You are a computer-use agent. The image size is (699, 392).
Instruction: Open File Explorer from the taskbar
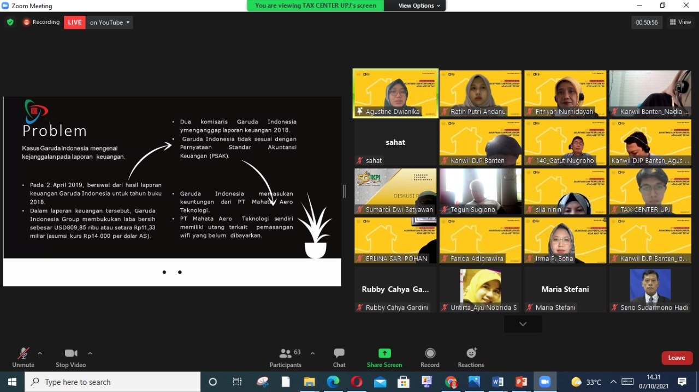pos(310,382)
